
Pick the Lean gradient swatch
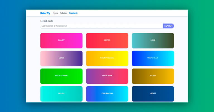pos(61,58)
